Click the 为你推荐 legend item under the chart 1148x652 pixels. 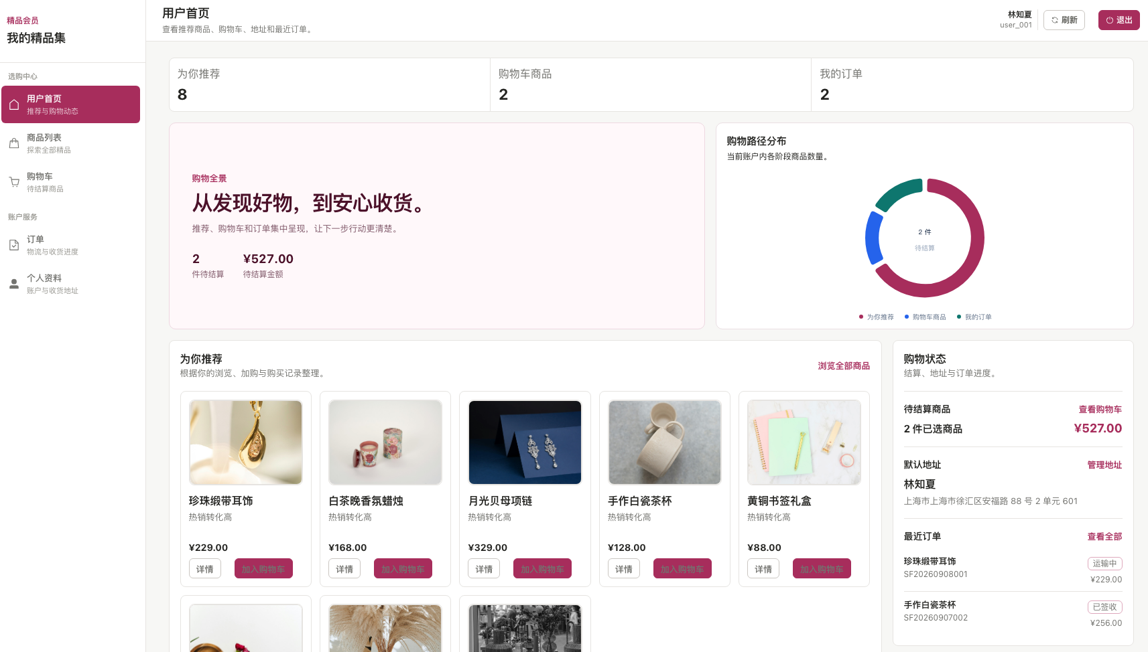click(877, 317)
